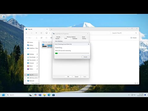This screenshot has height=111, width=148.
Task: Click the Paste toolbar icon
Action: 46,38
